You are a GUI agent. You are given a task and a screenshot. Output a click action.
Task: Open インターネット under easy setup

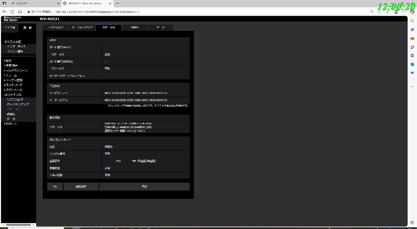[x=16, y=46]
